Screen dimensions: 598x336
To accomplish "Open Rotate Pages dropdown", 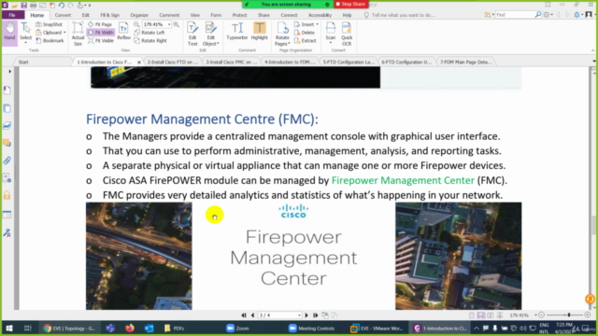I will point(282,34).
